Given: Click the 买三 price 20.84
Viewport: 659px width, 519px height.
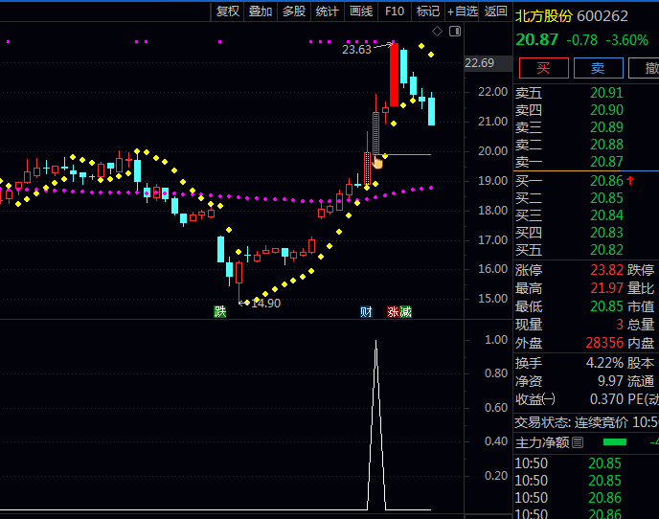Looking at the screenshot, I should point(606,215).
